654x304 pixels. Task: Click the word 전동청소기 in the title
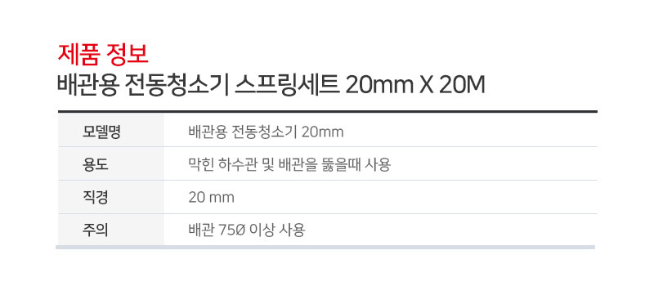point(177,87)
